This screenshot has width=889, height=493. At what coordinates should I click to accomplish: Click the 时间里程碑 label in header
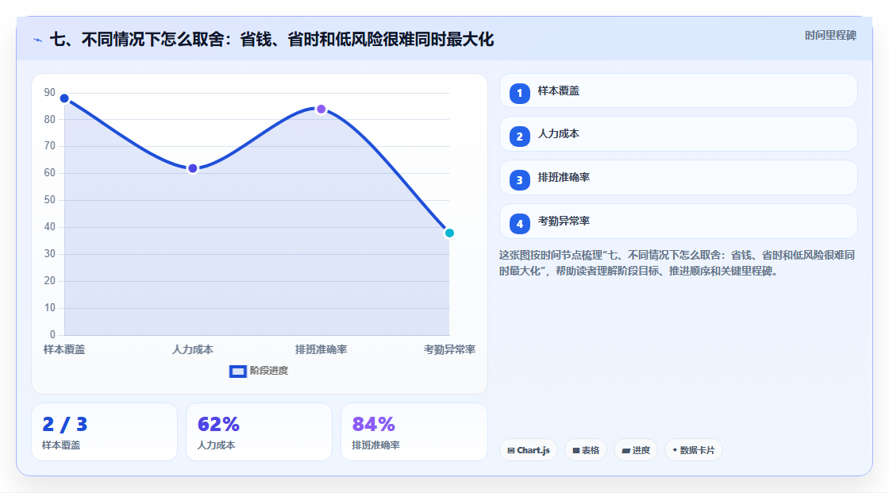pos(830,35)
